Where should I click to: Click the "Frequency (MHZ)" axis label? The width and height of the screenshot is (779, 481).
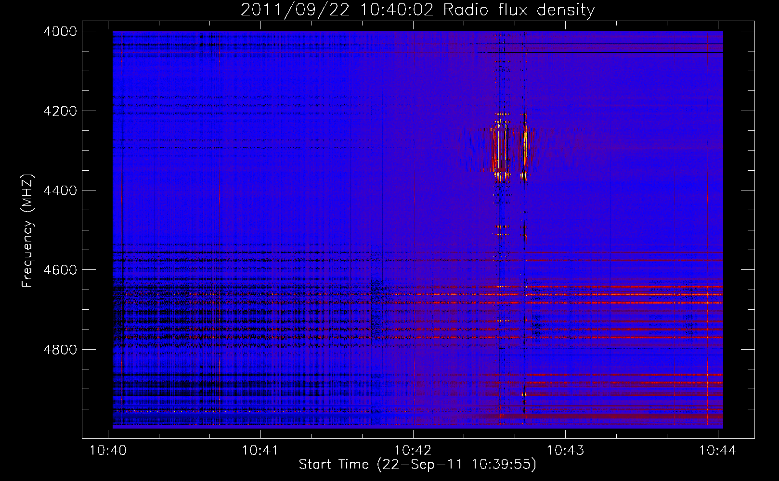click(27, 231)
